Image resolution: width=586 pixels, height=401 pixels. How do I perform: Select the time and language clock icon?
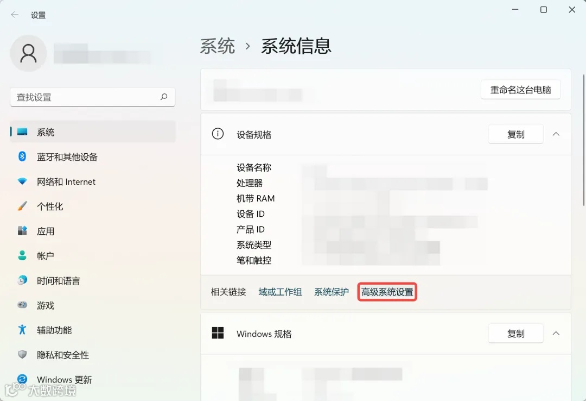point(22,280)
